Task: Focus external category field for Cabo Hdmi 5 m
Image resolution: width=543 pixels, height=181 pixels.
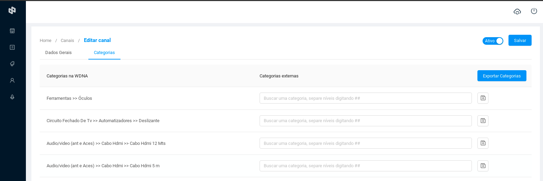Action: pos(366,166)
